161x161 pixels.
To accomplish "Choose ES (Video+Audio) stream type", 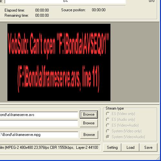I will [x=122, y=125].
